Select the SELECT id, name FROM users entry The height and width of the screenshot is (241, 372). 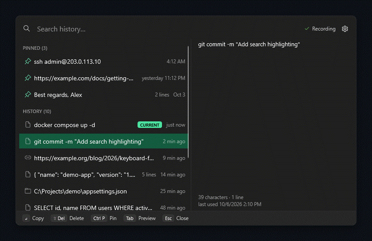point(104,206)
